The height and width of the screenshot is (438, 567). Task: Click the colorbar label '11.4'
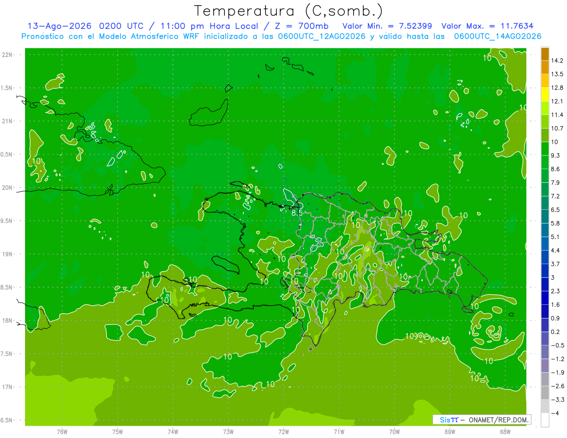(557, 115)
